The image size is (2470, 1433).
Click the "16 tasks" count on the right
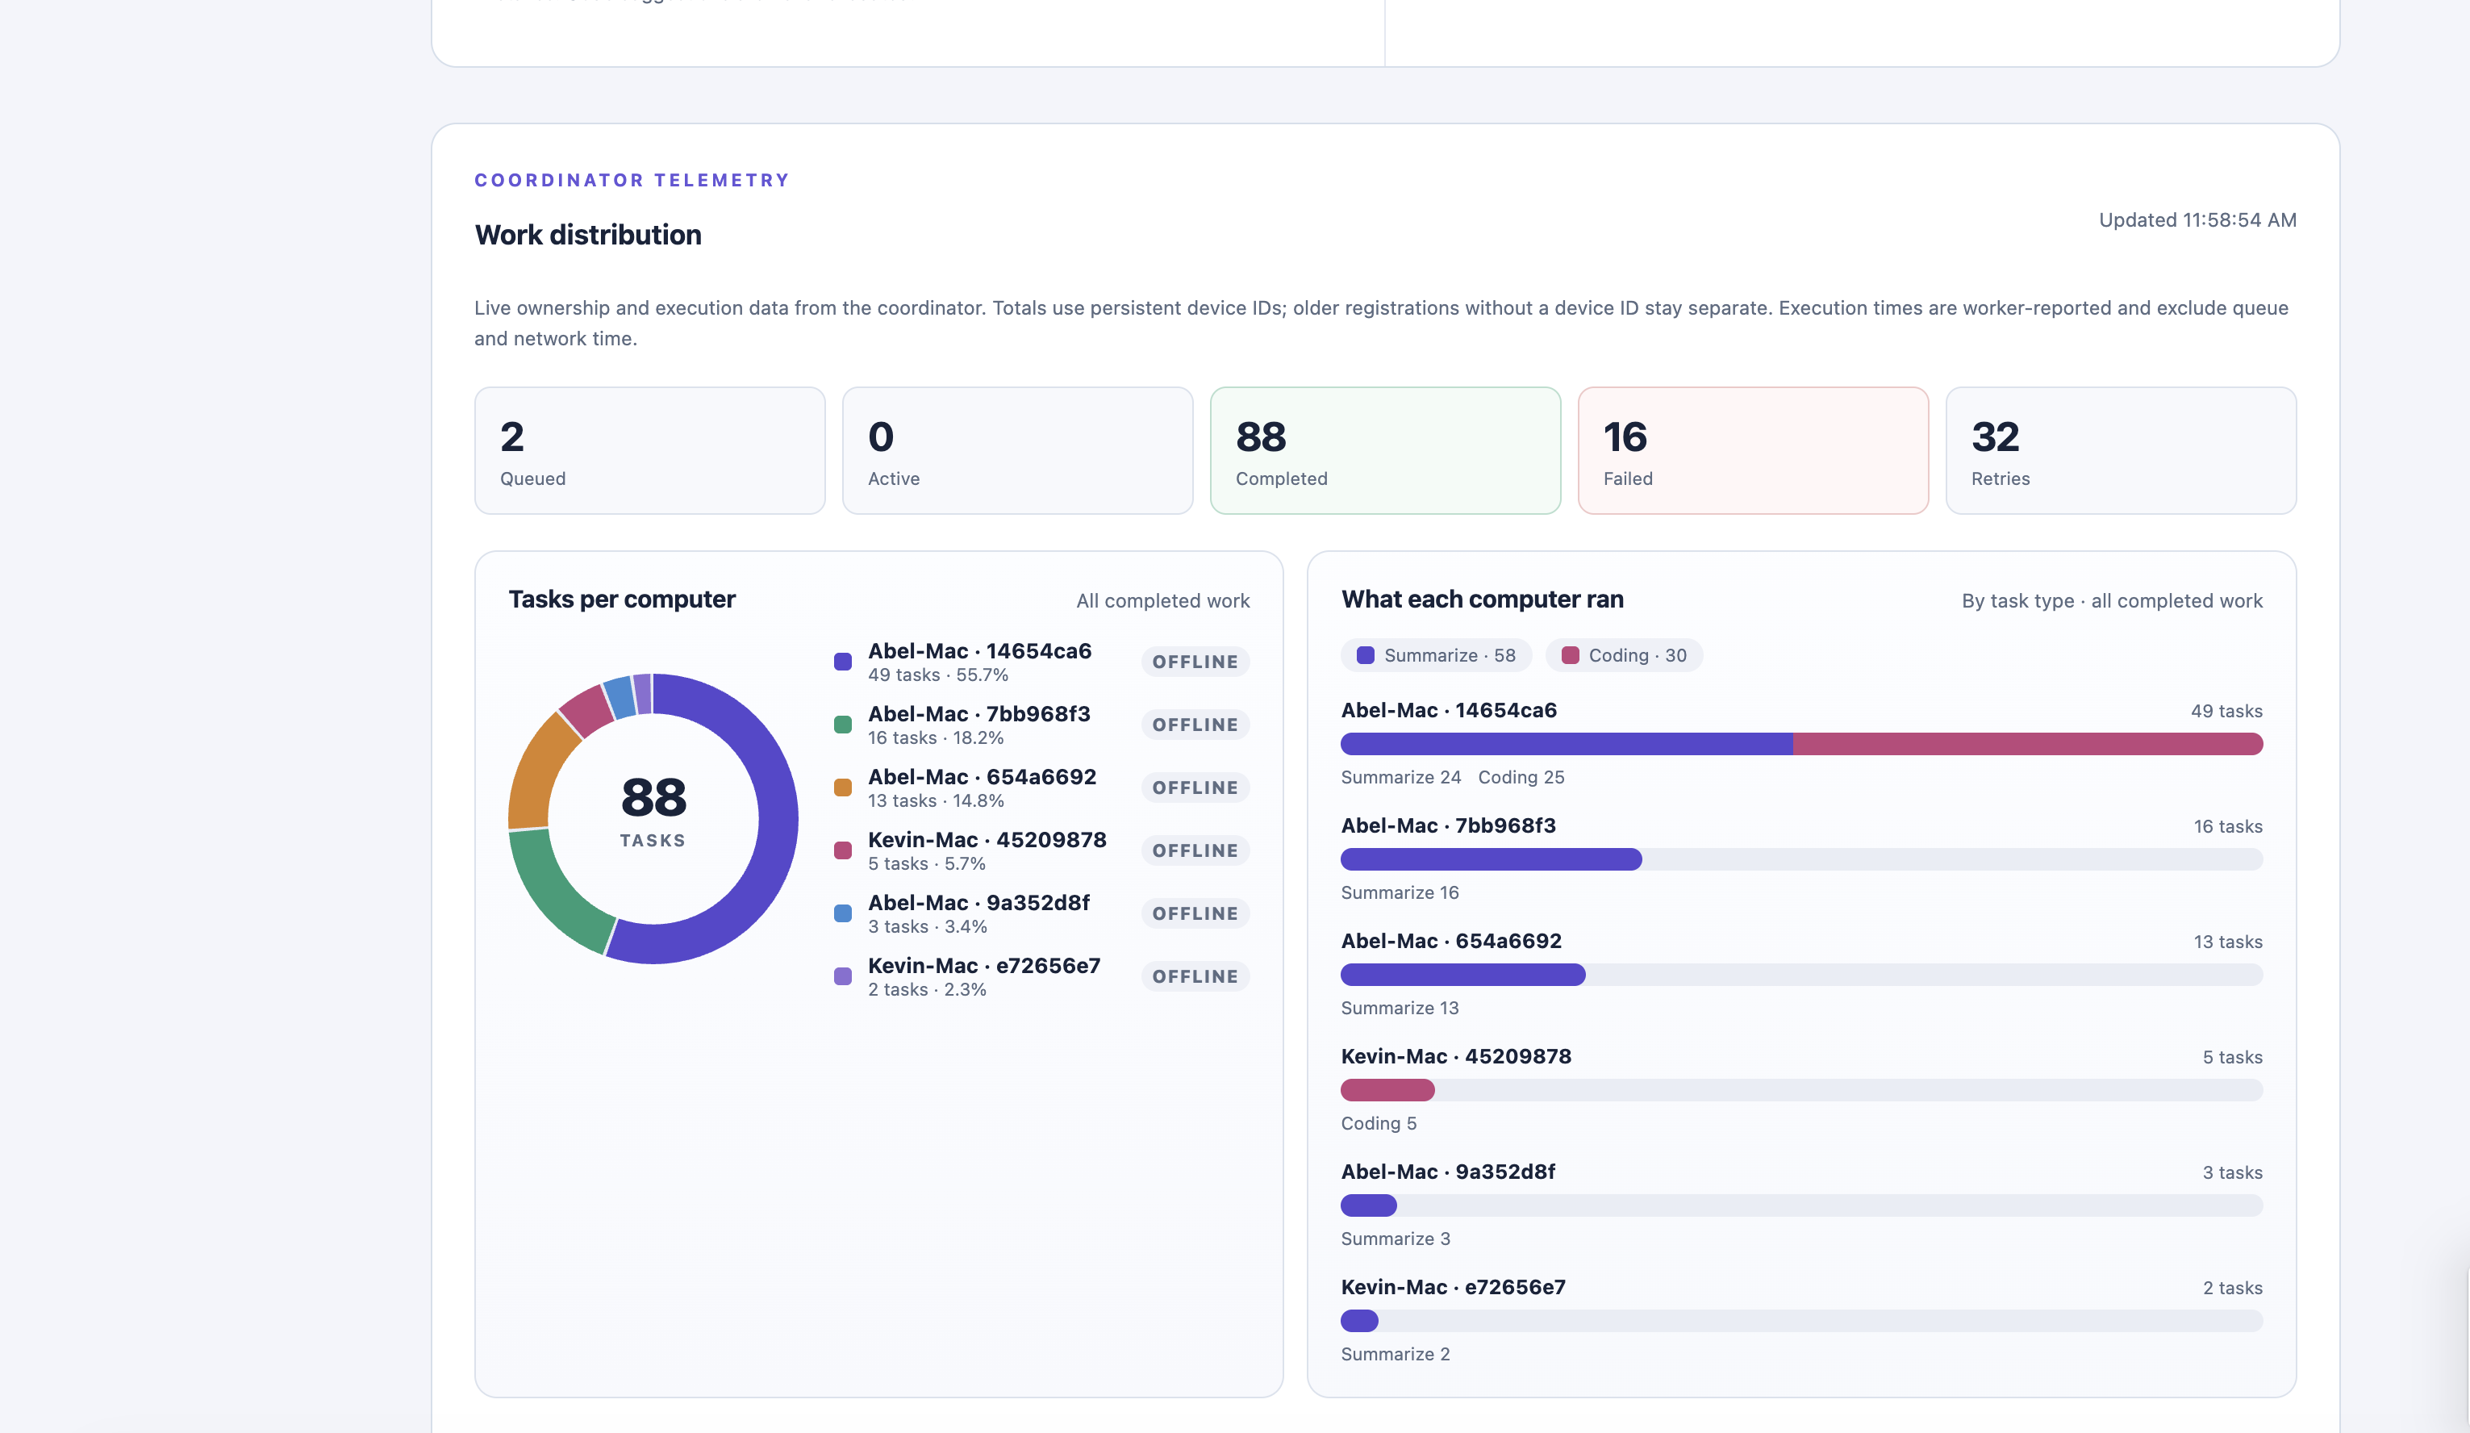2228,826
